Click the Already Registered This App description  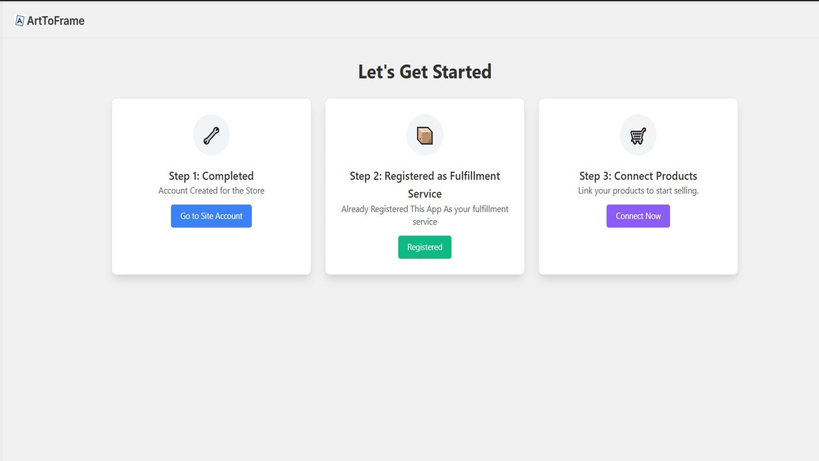click(425, 215)
